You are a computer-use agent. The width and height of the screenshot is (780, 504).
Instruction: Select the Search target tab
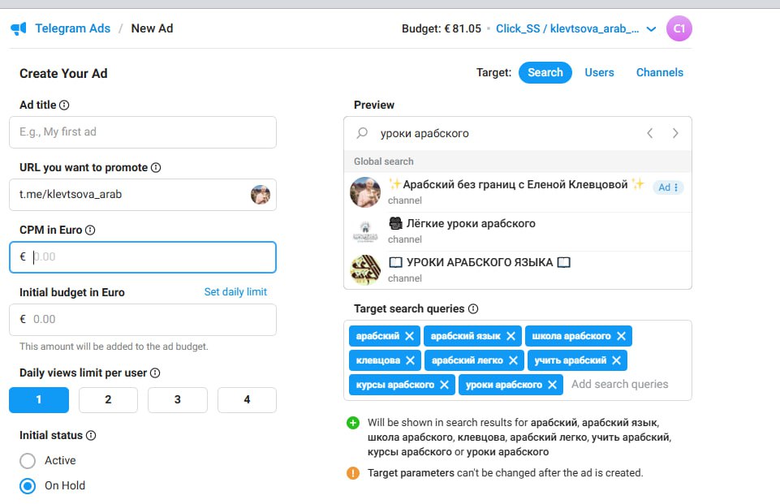[x=545, y=73]
